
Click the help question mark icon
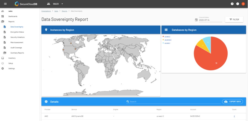coord(232,4)
